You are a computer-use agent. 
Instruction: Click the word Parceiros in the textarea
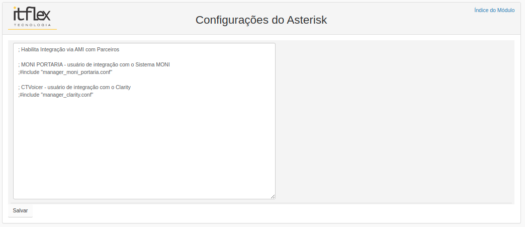pos(108,50)
